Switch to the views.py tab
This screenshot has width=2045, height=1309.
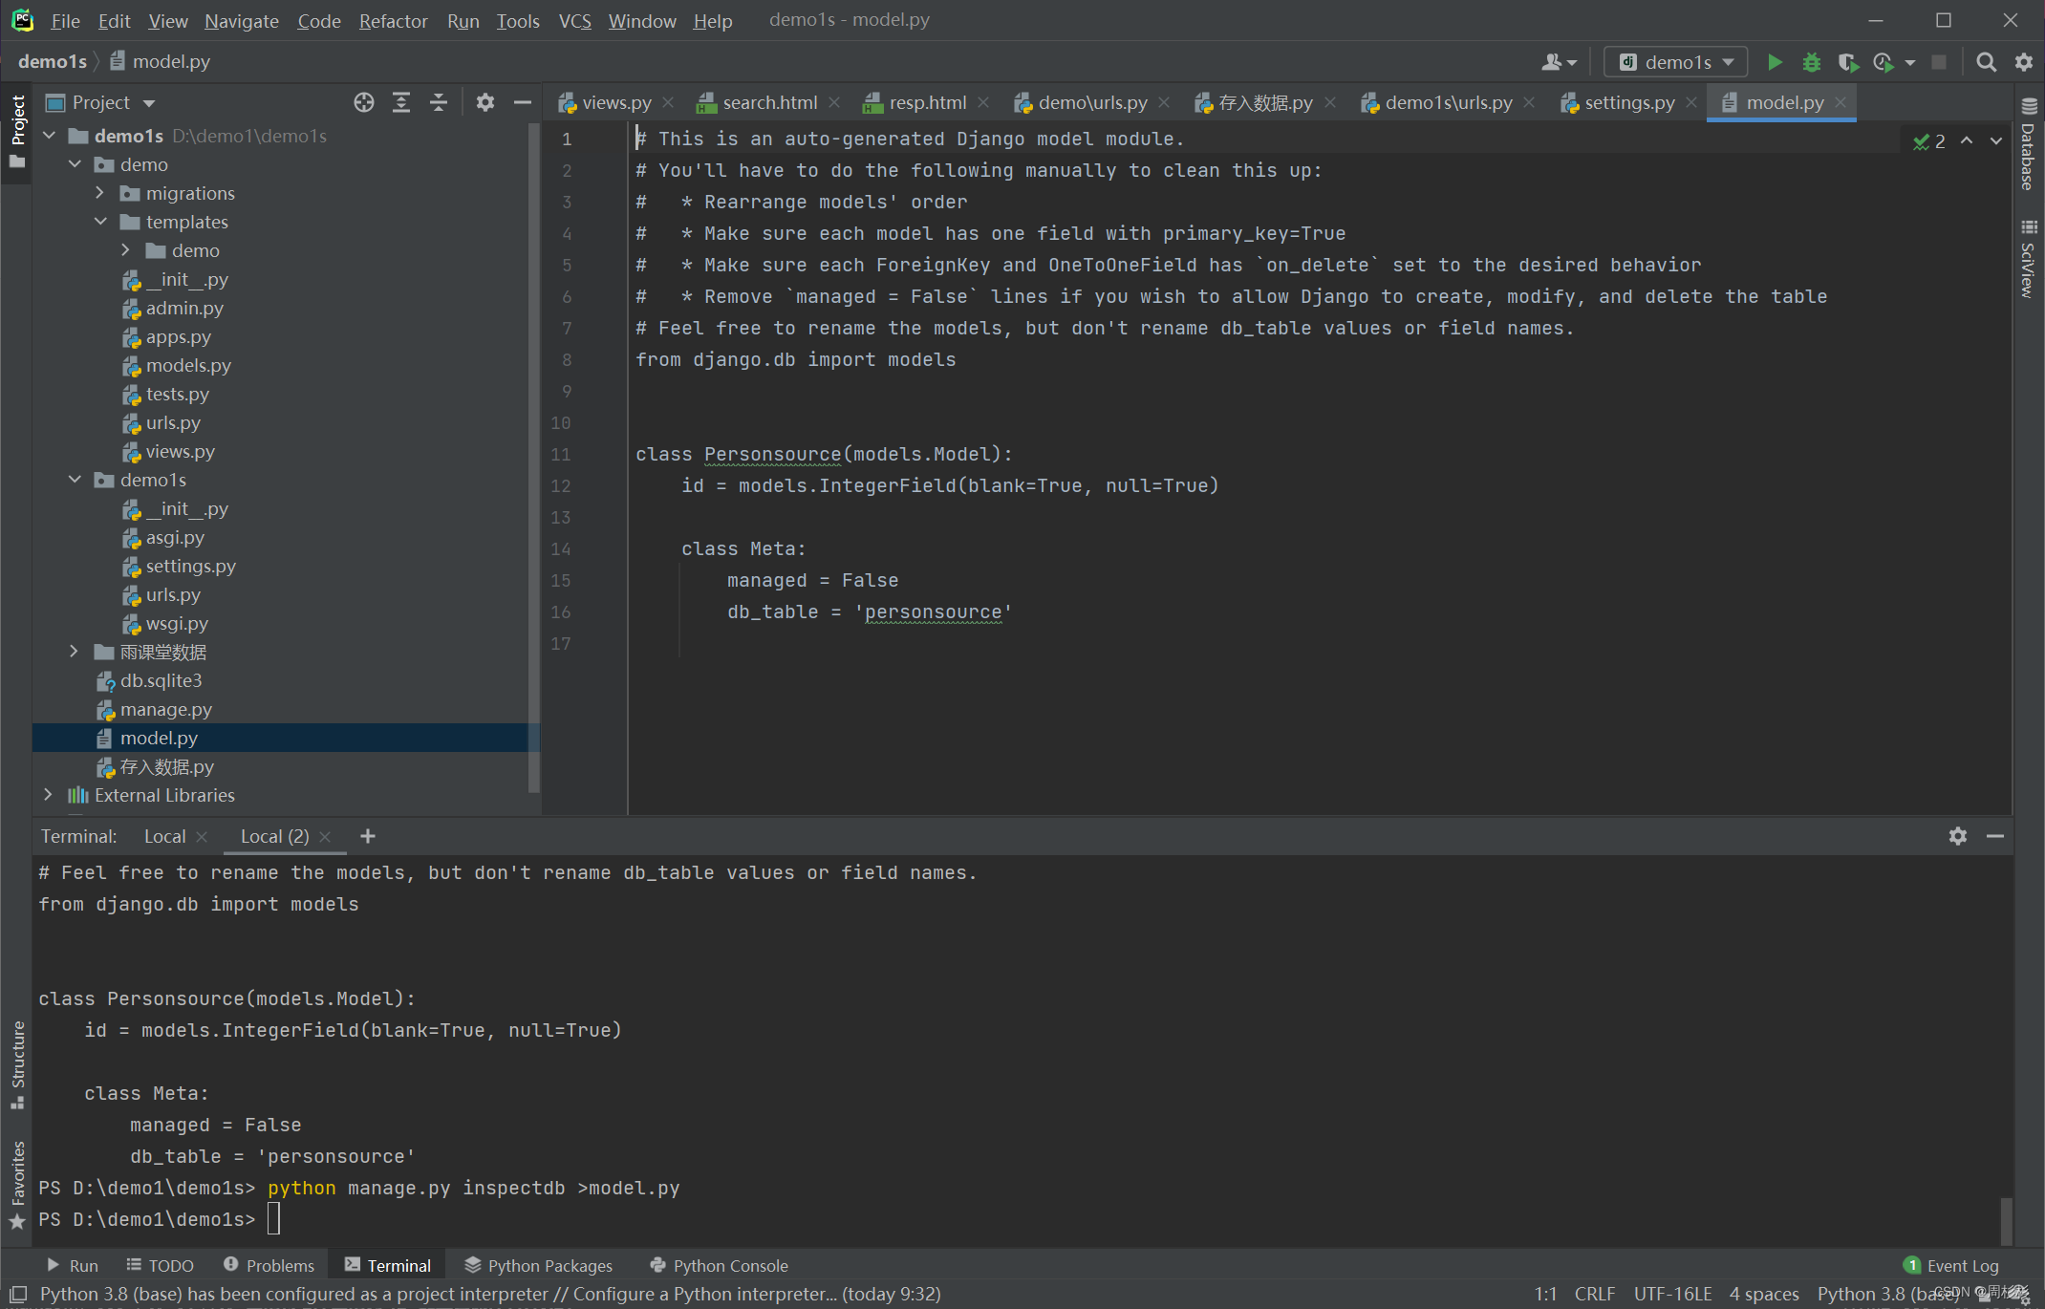click(x=610, y=101)
